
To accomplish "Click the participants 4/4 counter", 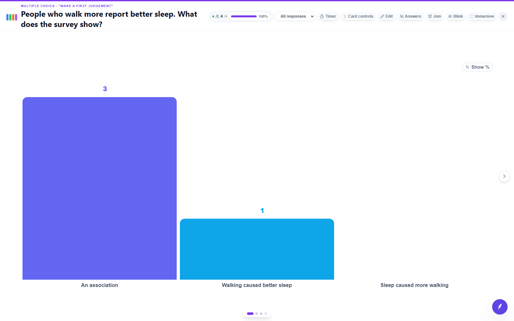I will pyautogui.click(x=221, y=16).
